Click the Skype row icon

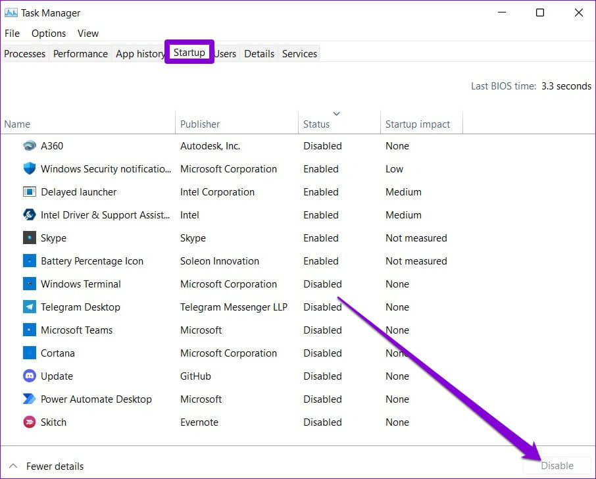point(29,238)
